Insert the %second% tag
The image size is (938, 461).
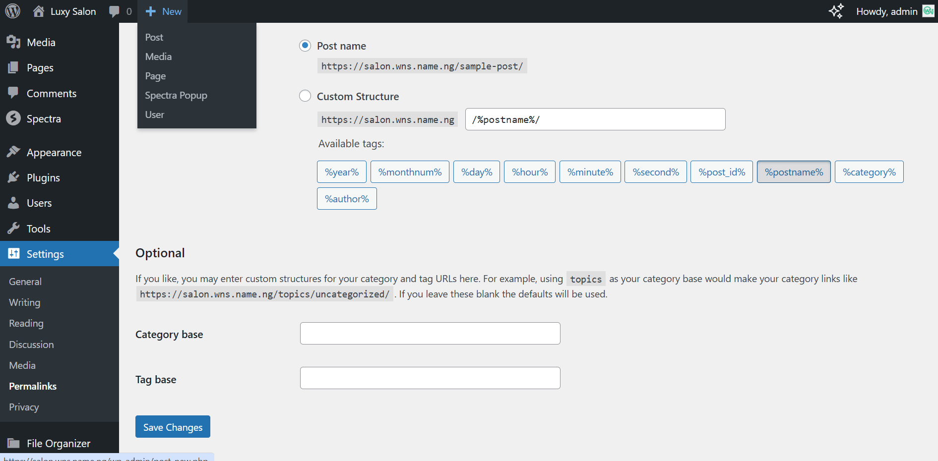pyautogui.click(x=656, y=172)
